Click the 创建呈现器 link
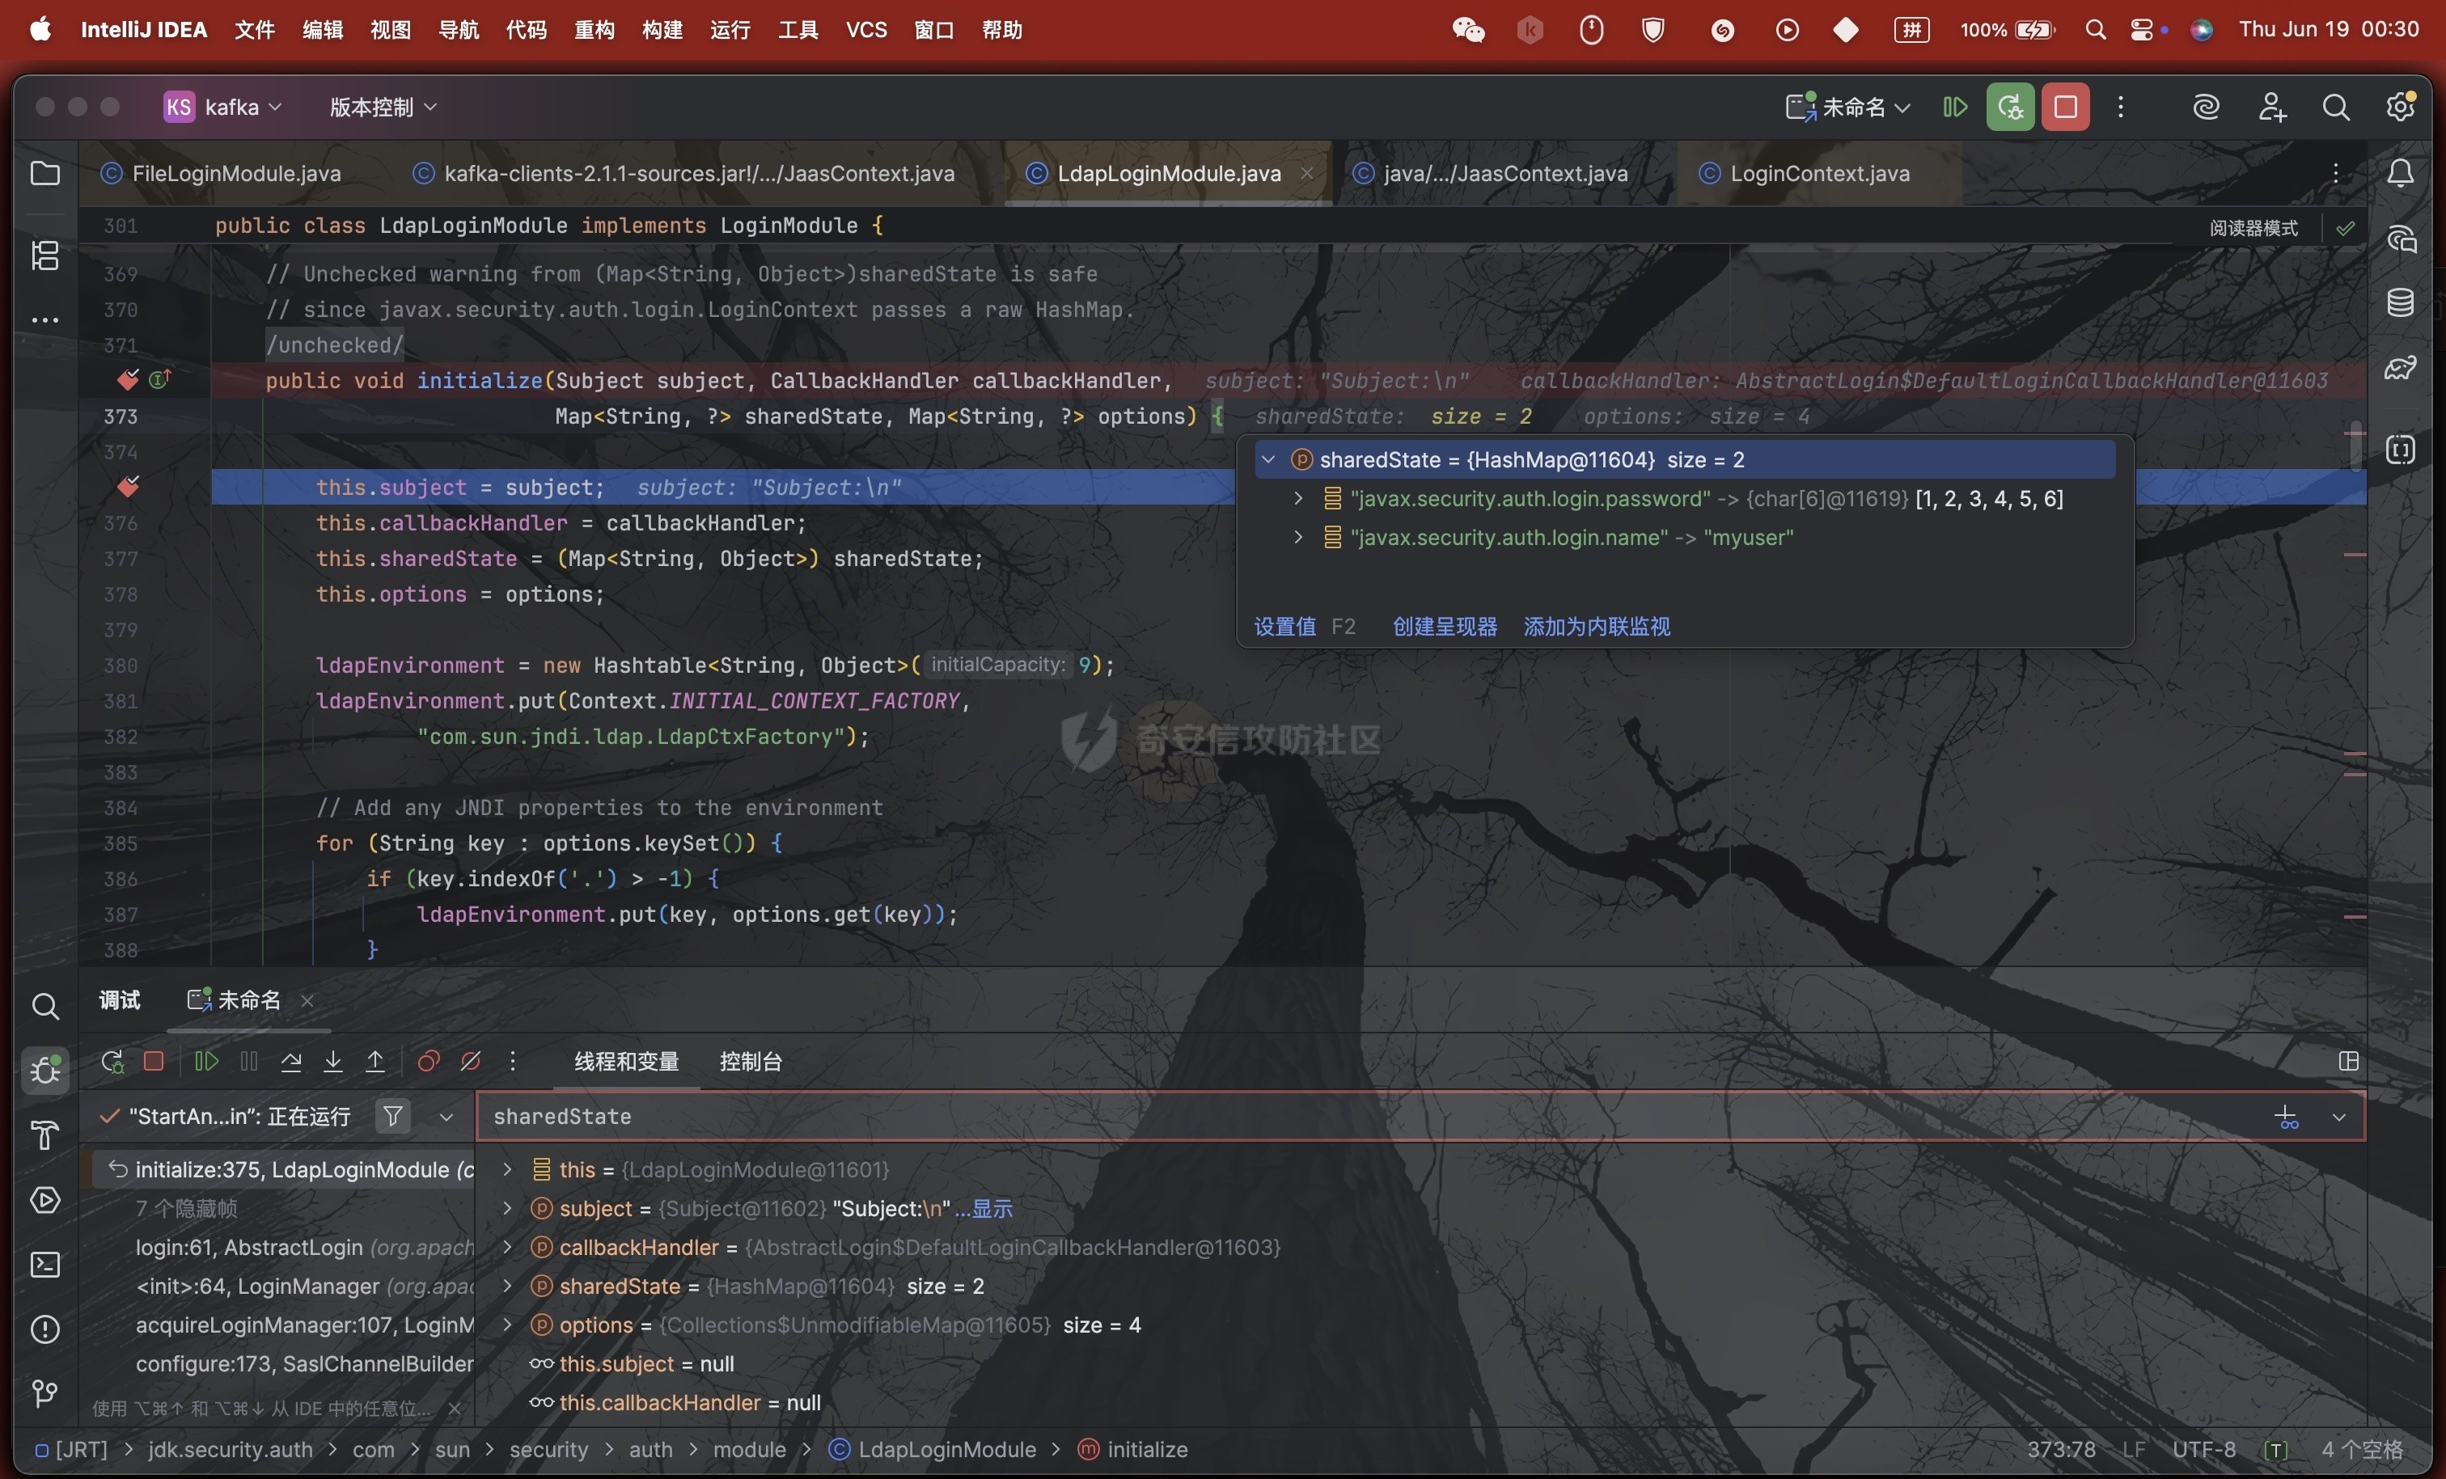This screenshot has width=2446, height=1479. pos(1445,627)
